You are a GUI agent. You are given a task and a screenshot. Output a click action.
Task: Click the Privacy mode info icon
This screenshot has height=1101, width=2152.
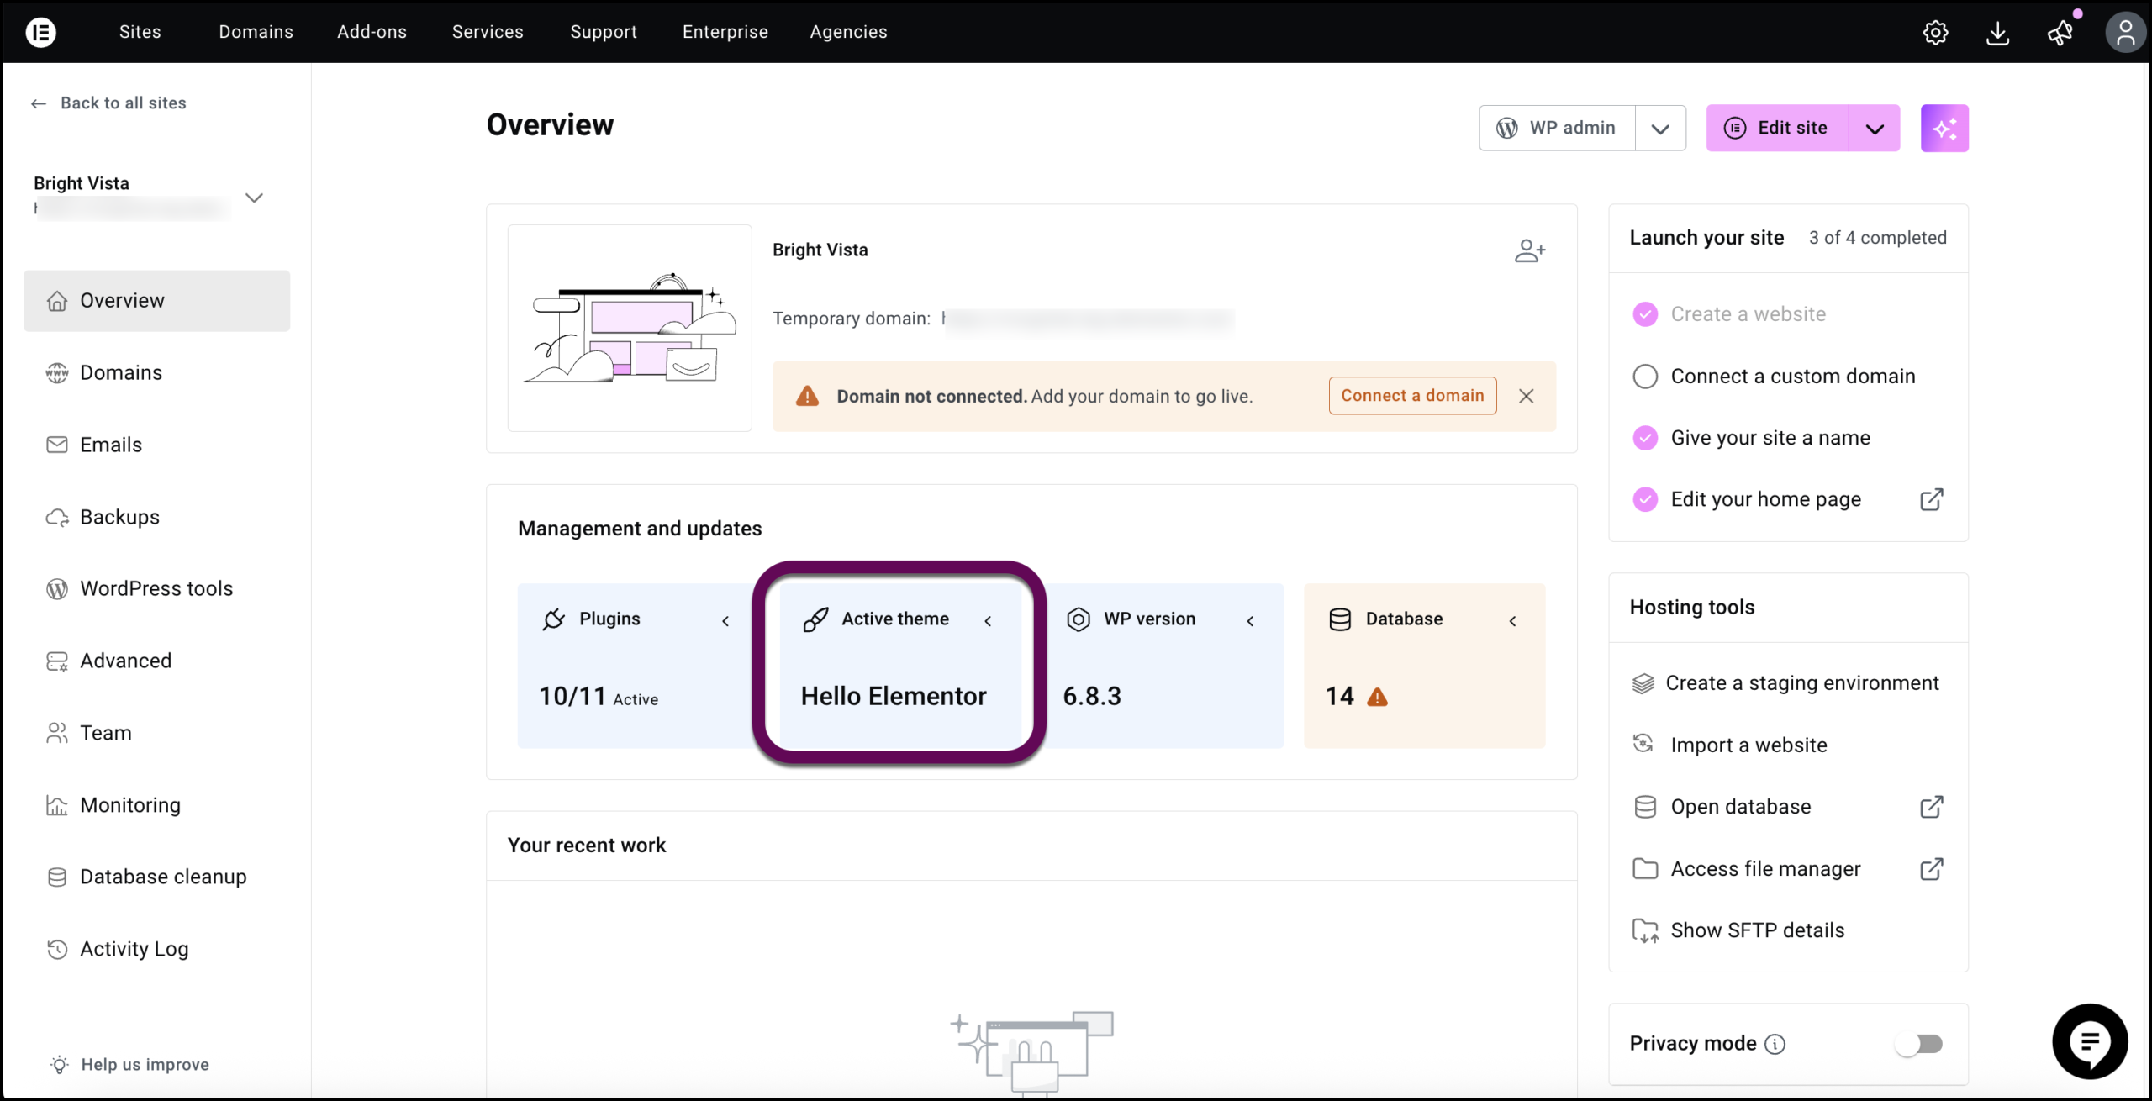(1775, 1044)
